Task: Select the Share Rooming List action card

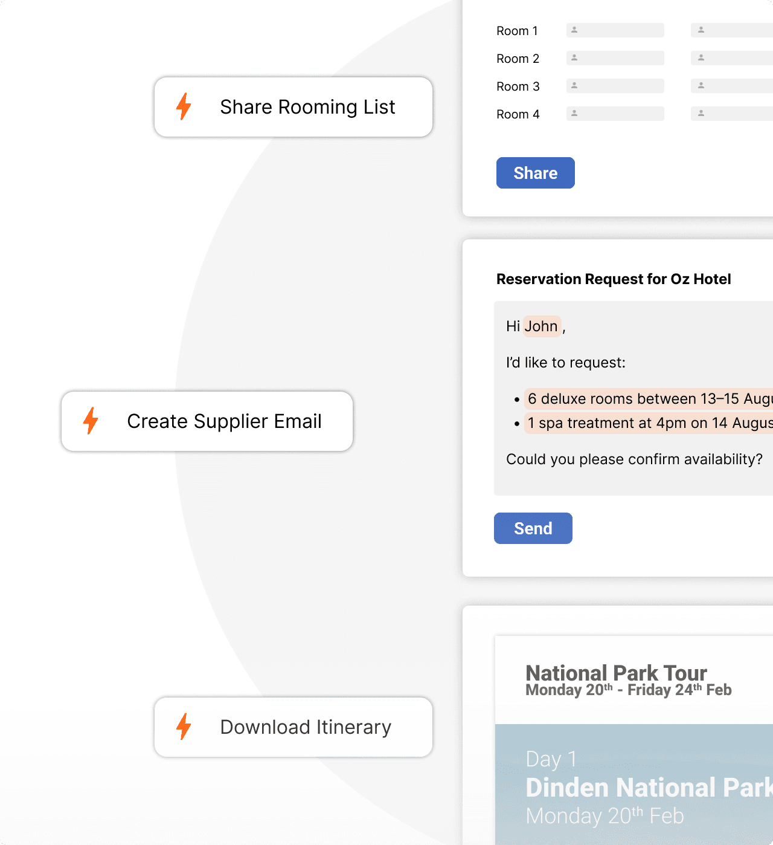Action: pos(293,107)
